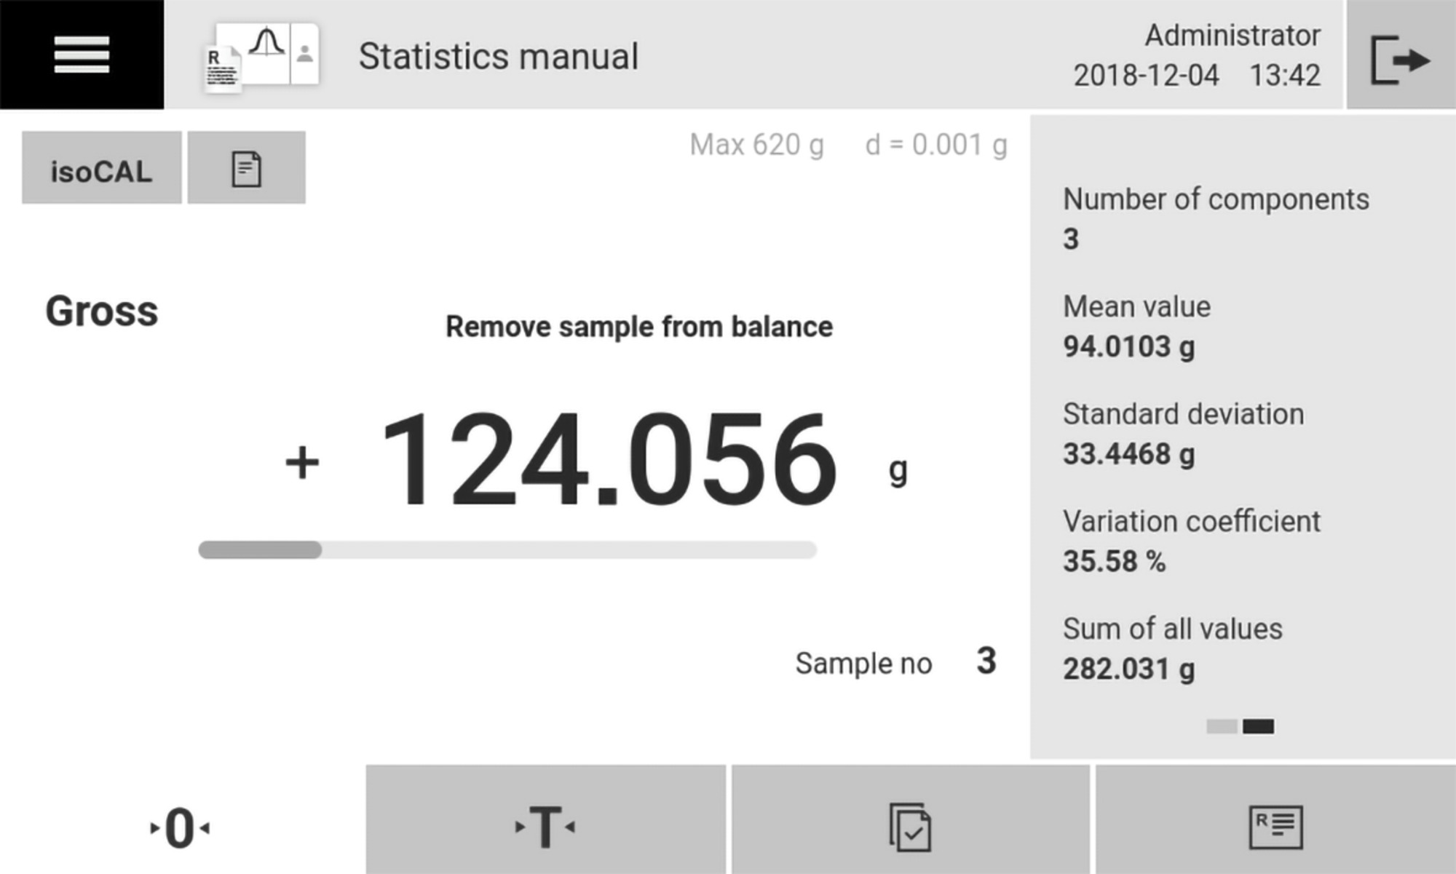This screenshot has height=874, width=1456.
Task: Return to the first statistics panel page
Action: pos(1224,726)
